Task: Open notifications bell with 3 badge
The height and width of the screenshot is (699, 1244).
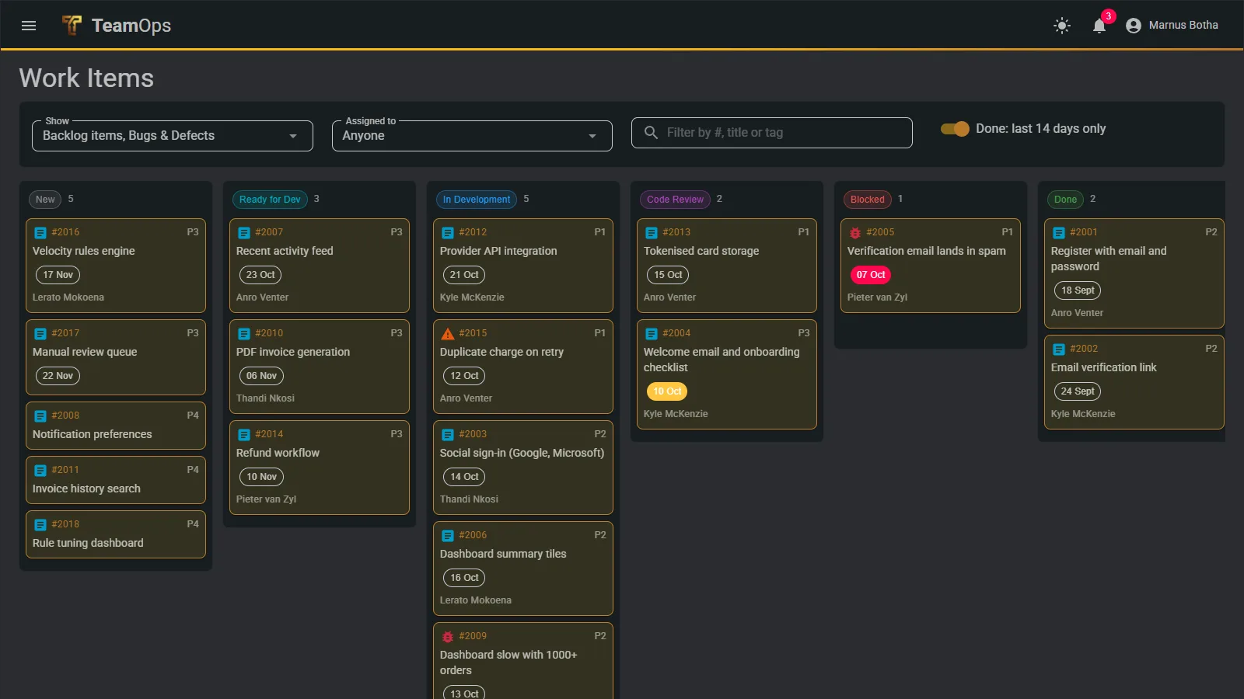Action: [x=1099, y=26]
